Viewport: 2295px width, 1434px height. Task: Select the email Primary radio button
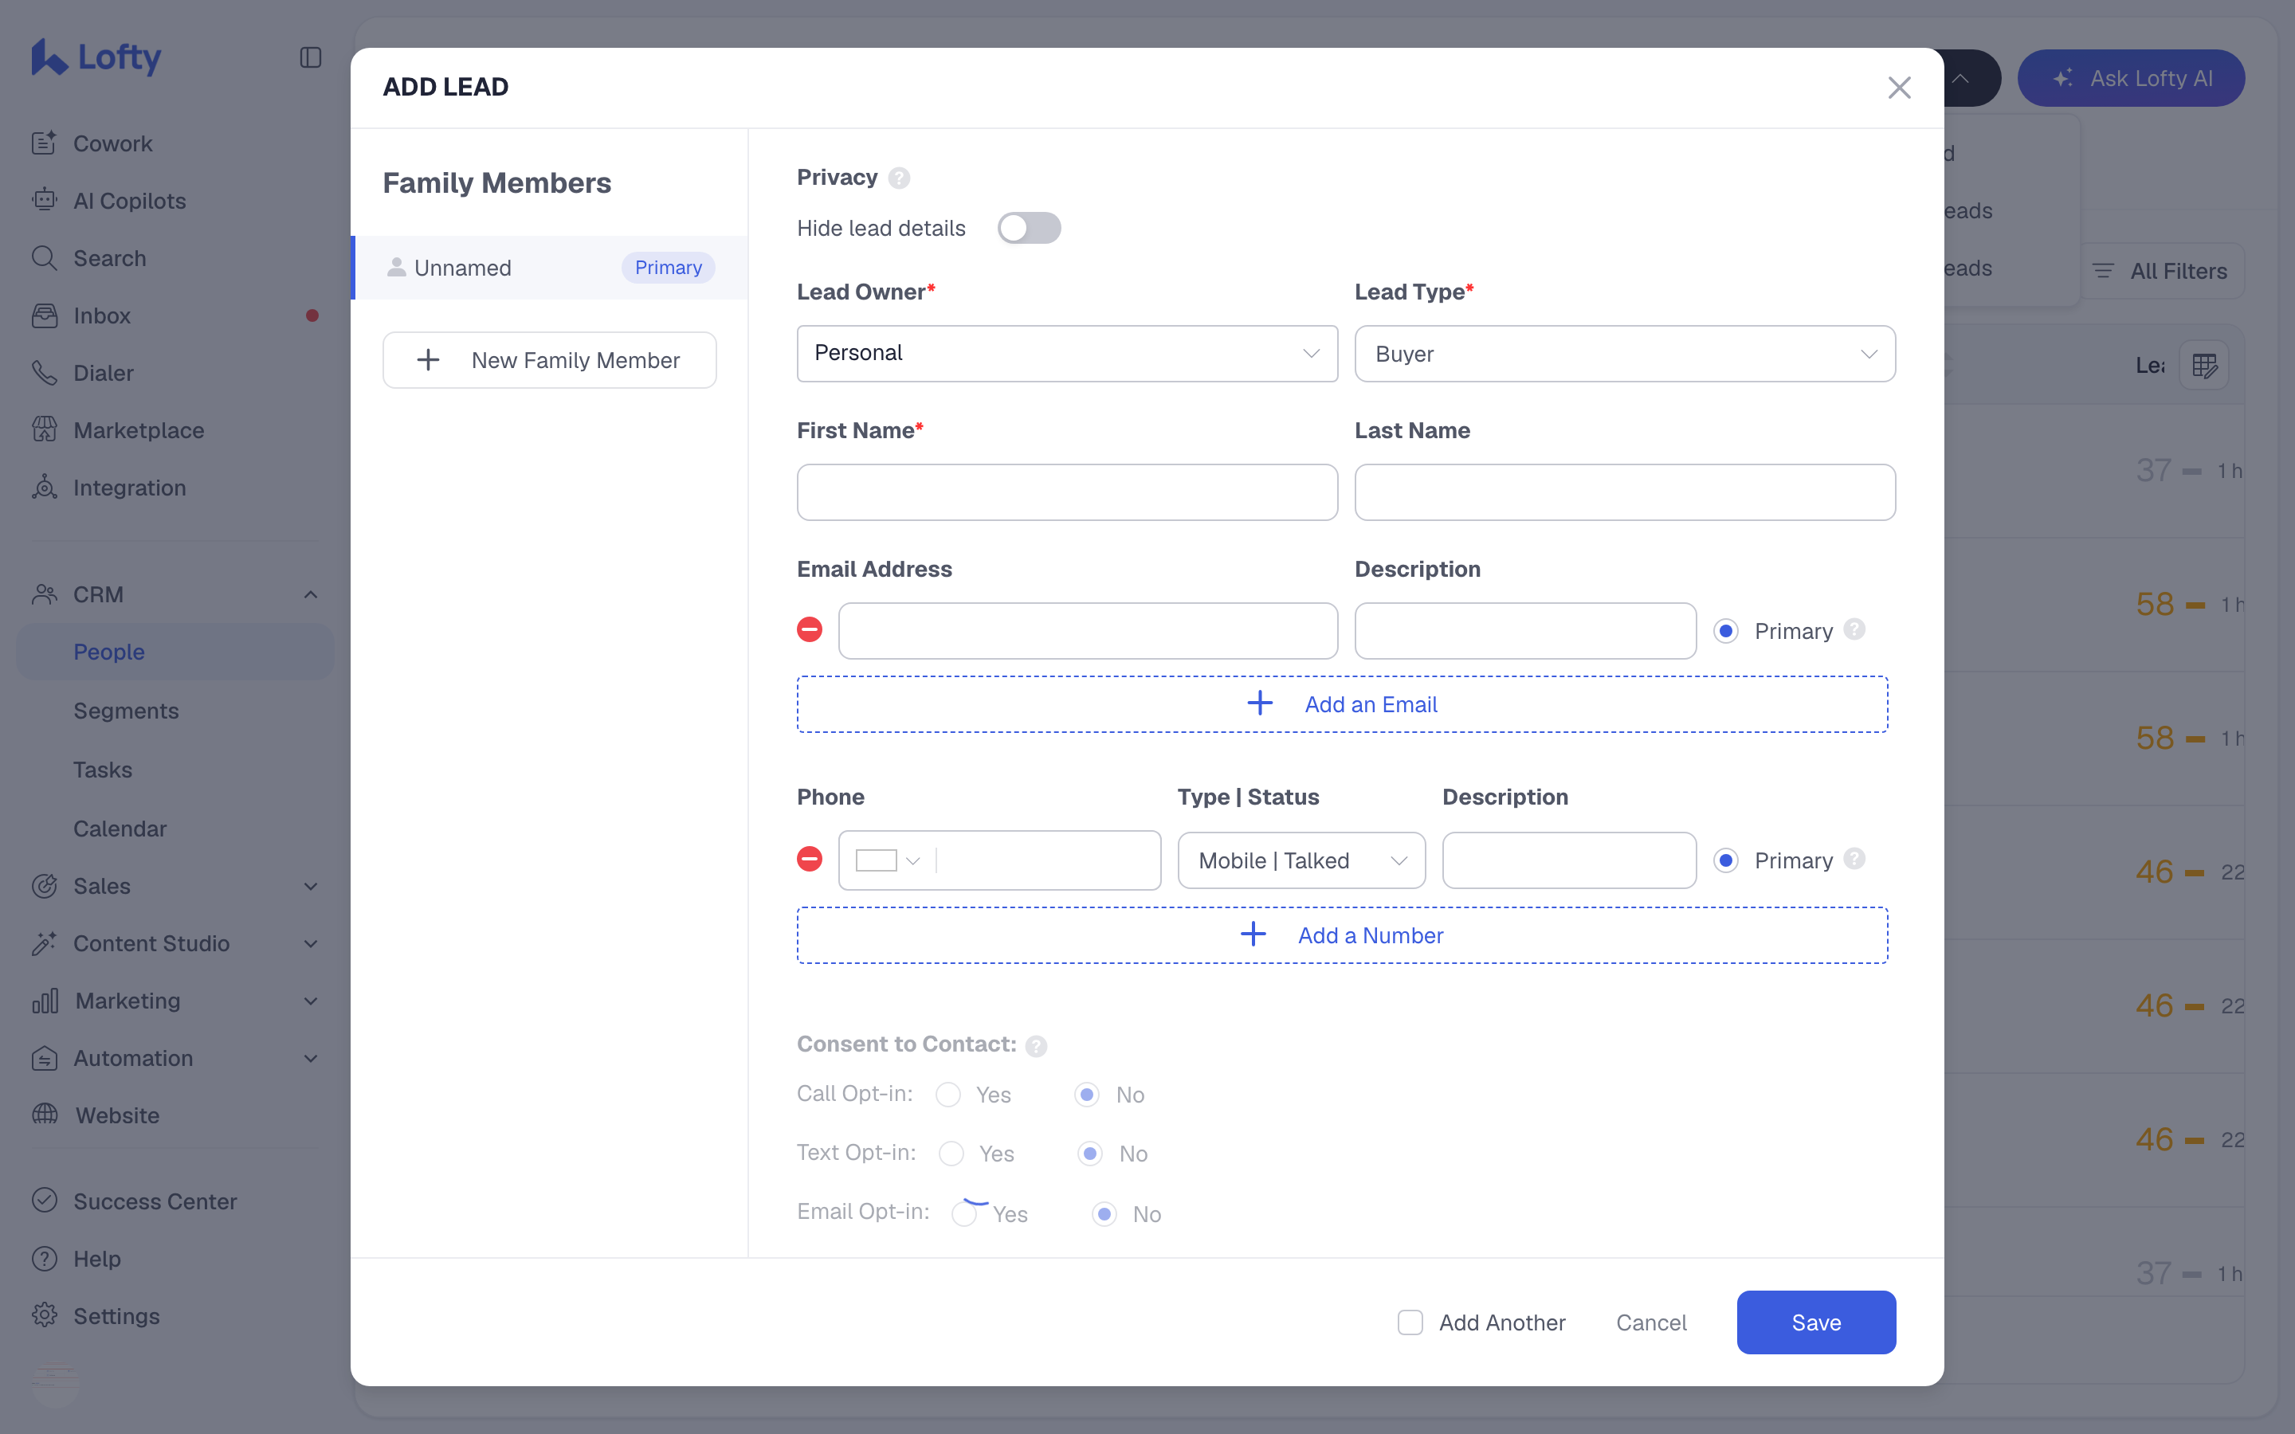pyautogui.click(x=1726, y=632)
